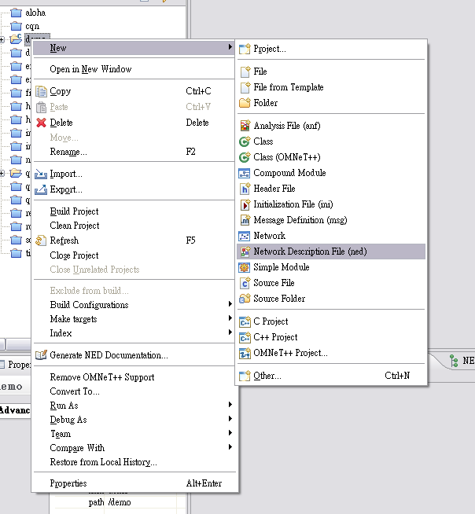Select the Simple Module icon

245,267
